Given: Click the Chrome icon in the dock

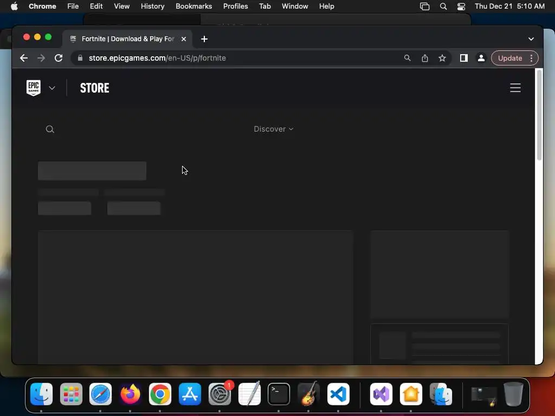Looking at the screenshot, I should click(160, 394).
